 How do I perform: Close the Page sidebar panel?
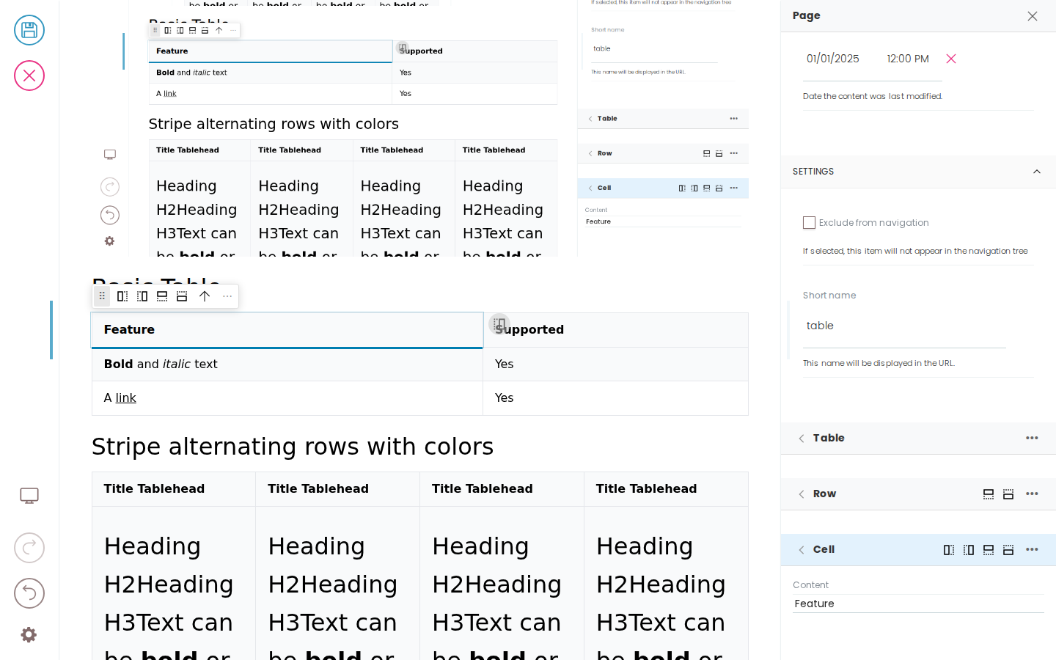[x=1033, y=16]
